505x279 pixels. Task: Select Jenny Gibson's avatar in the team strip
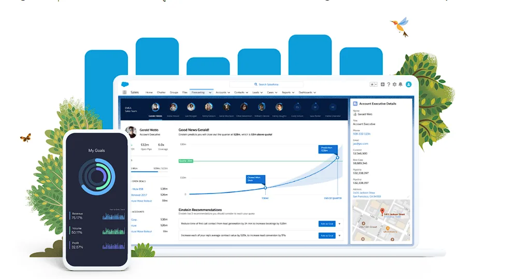pyautogui.click(x=209, y=107)
